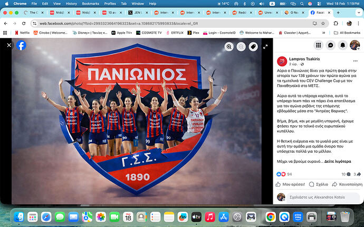Click the Facebook logo icon

click(21, 45)
